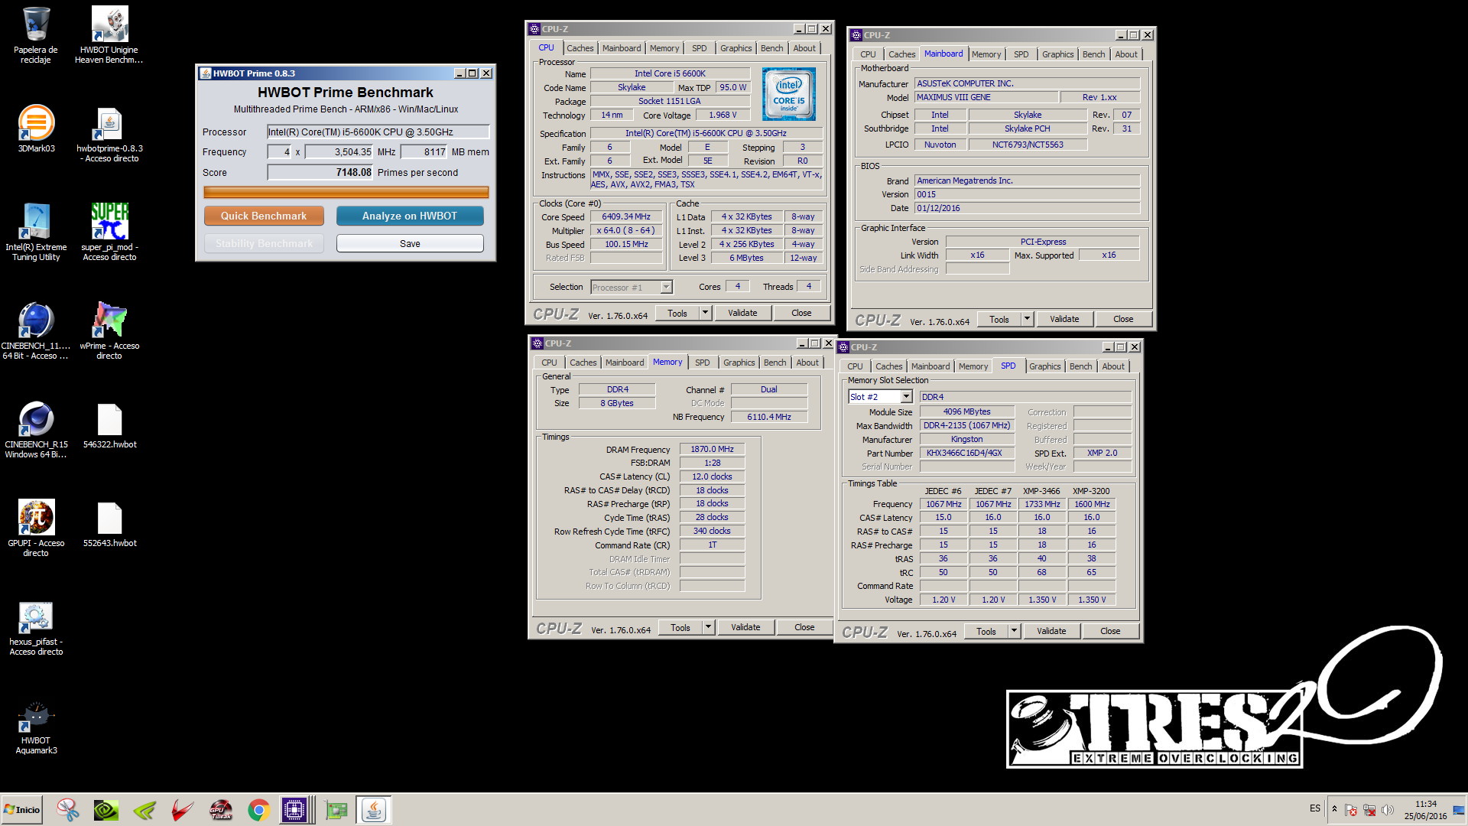
Task: Open the Inicio start button
Action: tap(21, 810)
